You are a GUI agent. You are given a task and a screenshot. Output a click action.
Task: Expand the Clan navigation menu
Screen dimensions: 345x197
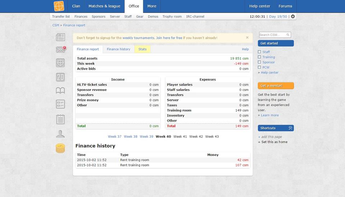click(76, 6)
